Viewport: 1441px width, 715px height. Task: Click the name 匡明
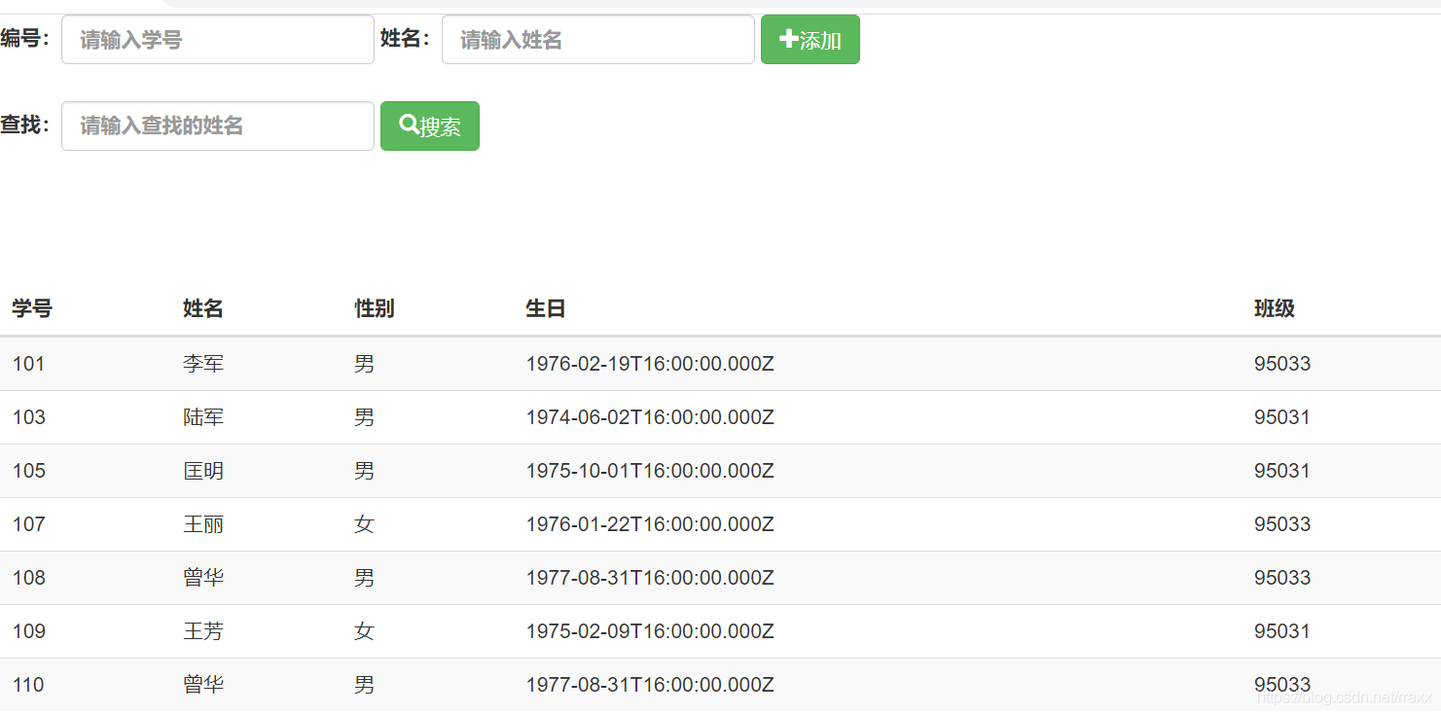203,471
